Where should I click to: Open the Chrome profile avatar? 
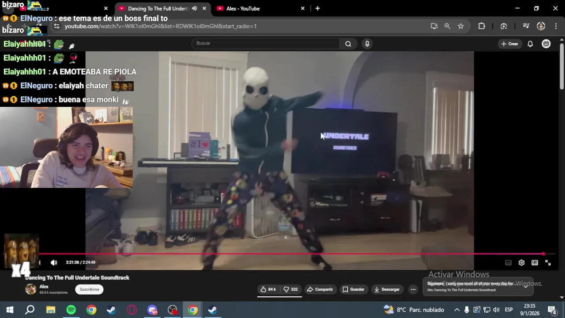click(x=541, y=26)
